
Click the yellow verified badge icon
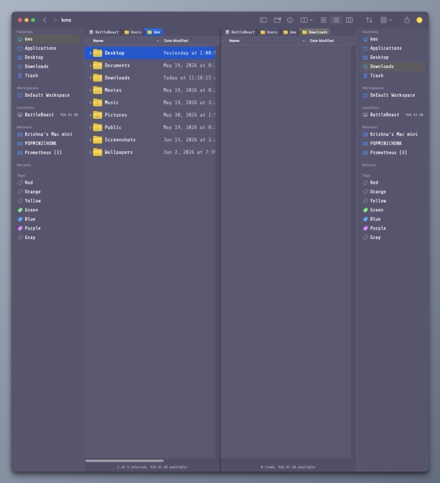[x=419, y=20]
